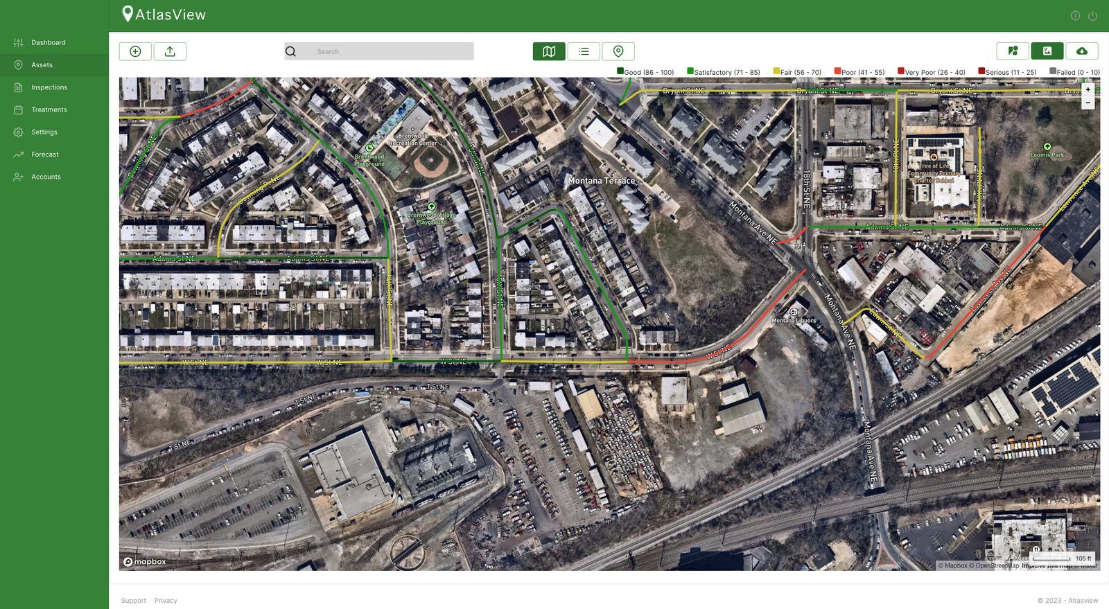This screenshot has height=609, width=1109.
Task: Click the Montana Terrace map label
Action: pos(601,180)
